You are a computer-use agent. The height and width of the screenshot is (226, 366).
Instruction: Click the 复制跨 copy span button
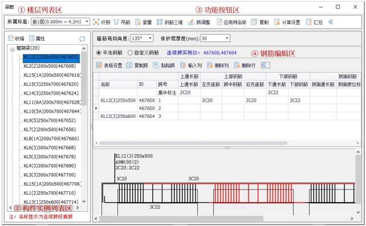[137, 65]
